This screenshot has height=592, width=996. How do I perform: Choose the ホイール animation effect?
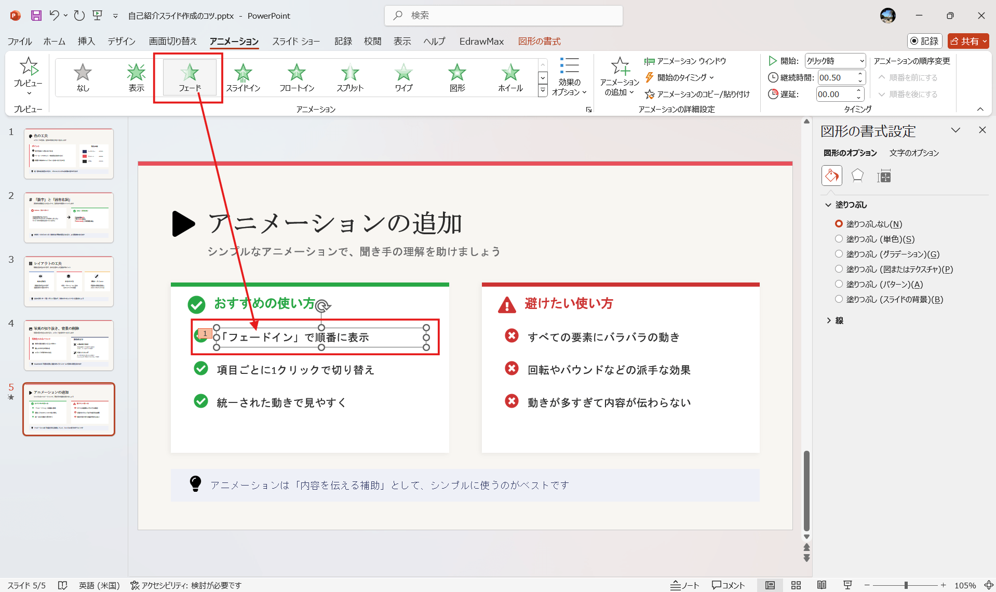(510, 77)
